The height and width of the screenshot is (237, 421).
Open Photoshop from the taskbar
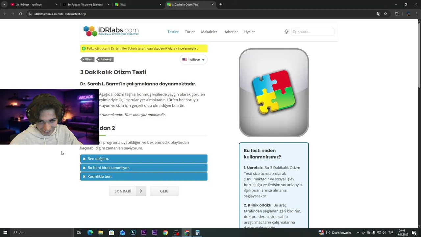pyautogui.click(x=133, y=233)
